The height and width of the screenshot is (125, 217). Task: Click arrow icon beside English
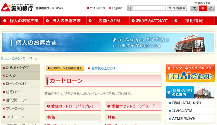pos(110,8)
